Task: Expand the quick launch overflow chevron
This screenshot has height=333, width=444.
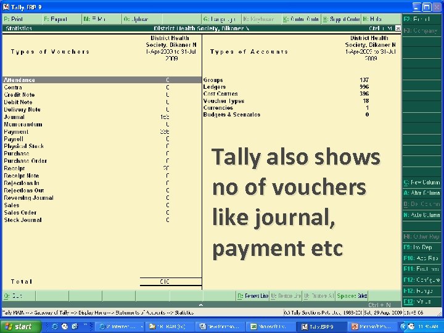Action: [x=85, y=325]
